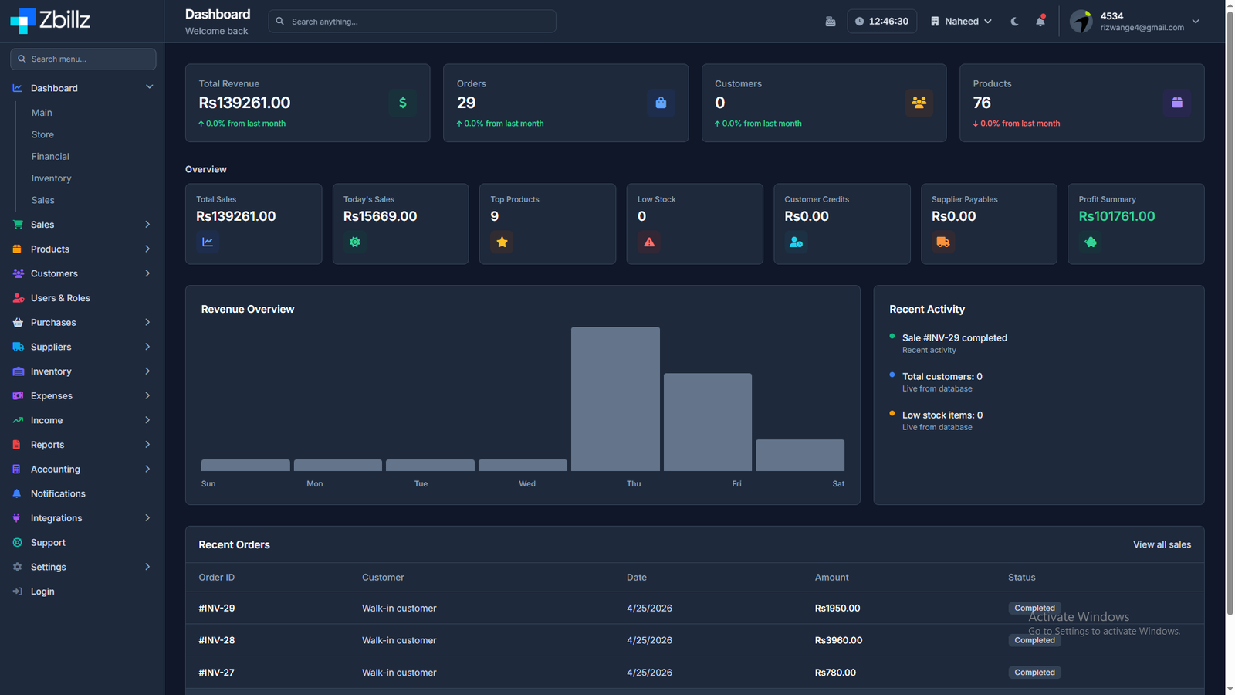Open the View all sales link
Screen dimensions: 1235x695
click(1162, 544)
